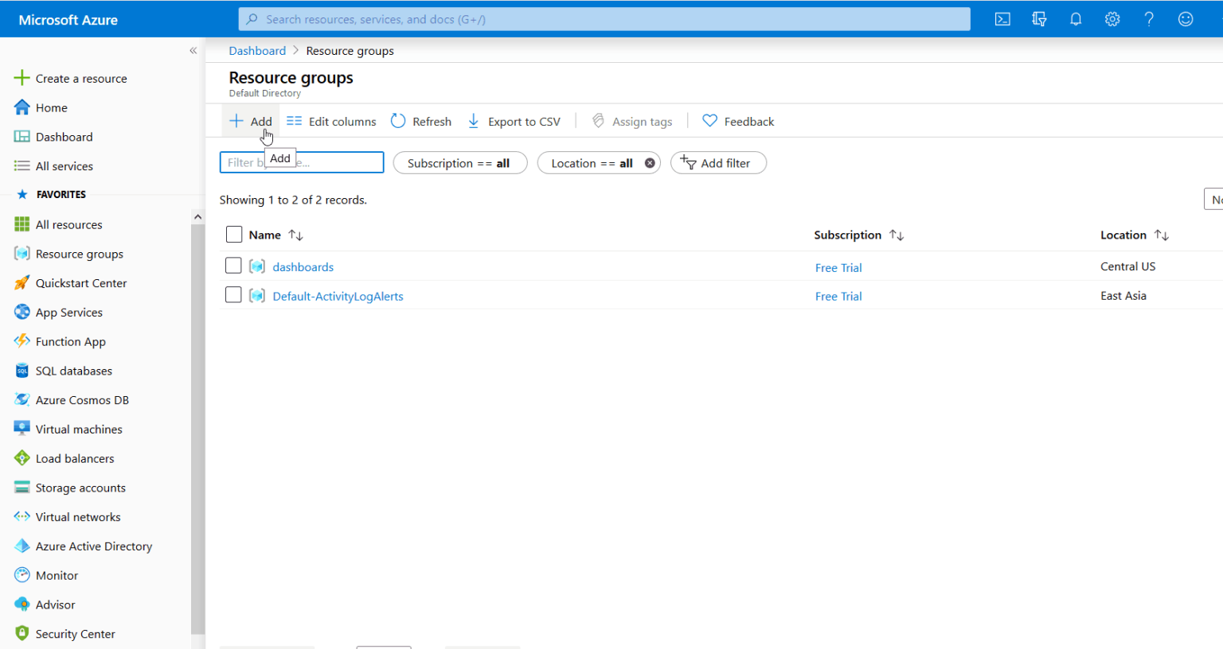The image size is (1223, 649).
Task: Click the SQL databases icon
Action: [21, 371]
